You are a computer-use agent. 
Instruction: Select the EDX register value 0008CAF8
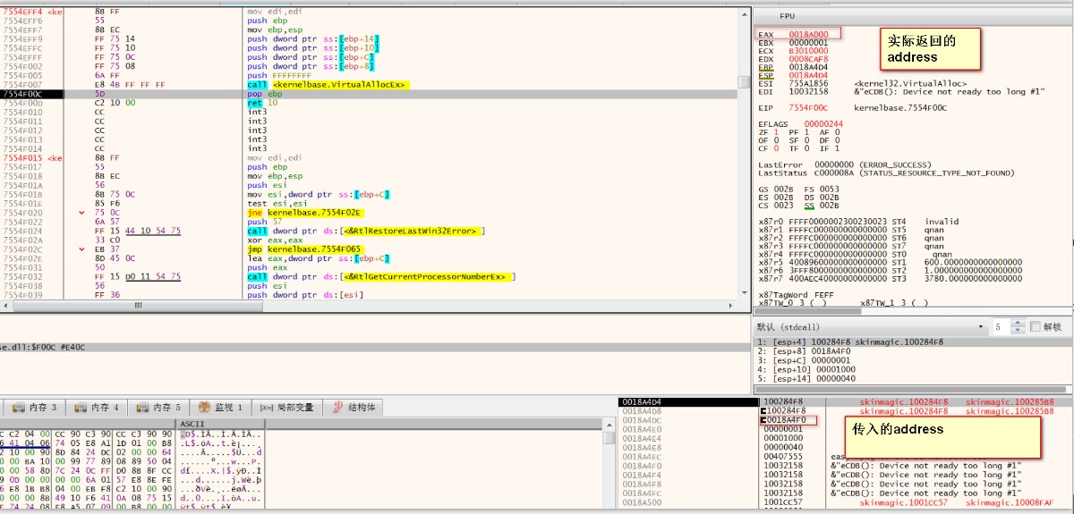(x=806, y=59)
